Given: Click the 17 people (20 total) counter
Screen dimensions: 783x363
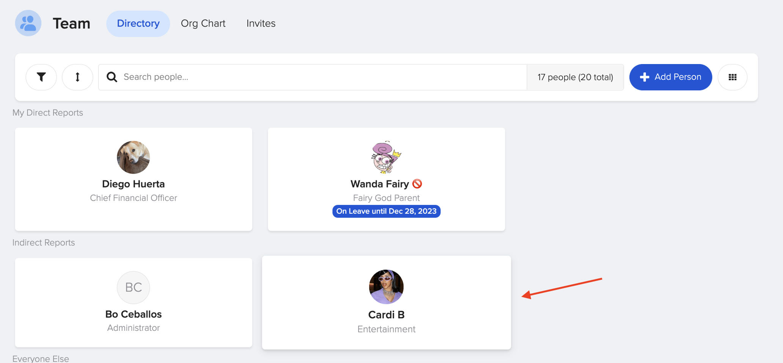Looking at the screenshot, I should pos(575,77).
